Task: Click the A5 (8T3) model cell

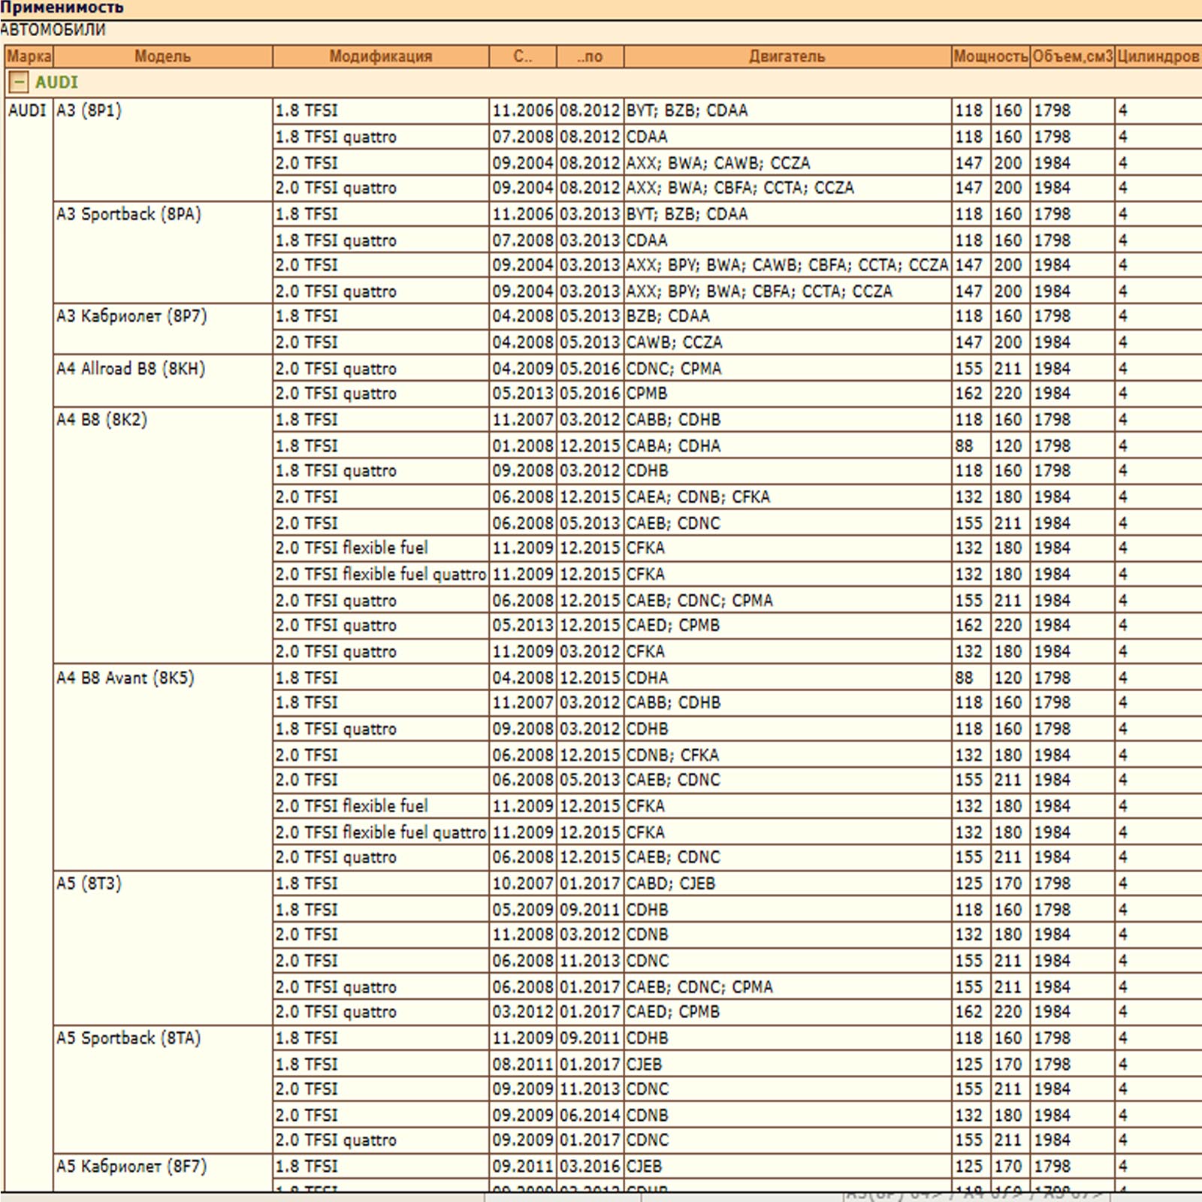Action: 89,883
